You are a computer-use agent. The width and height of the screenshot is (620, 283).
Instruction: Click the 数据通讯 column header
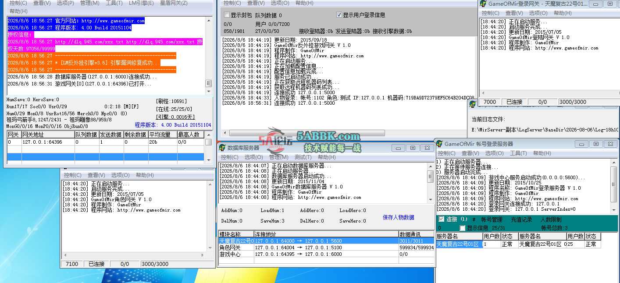(x=416, y=234)
